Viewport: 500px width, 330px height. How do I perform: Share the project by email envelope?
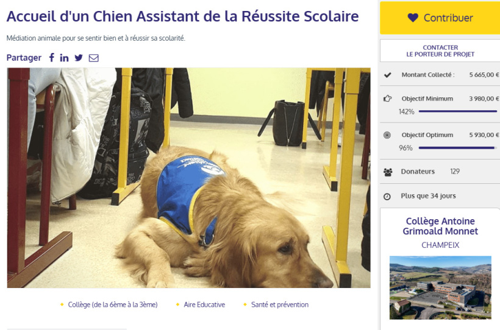point(94,58)
